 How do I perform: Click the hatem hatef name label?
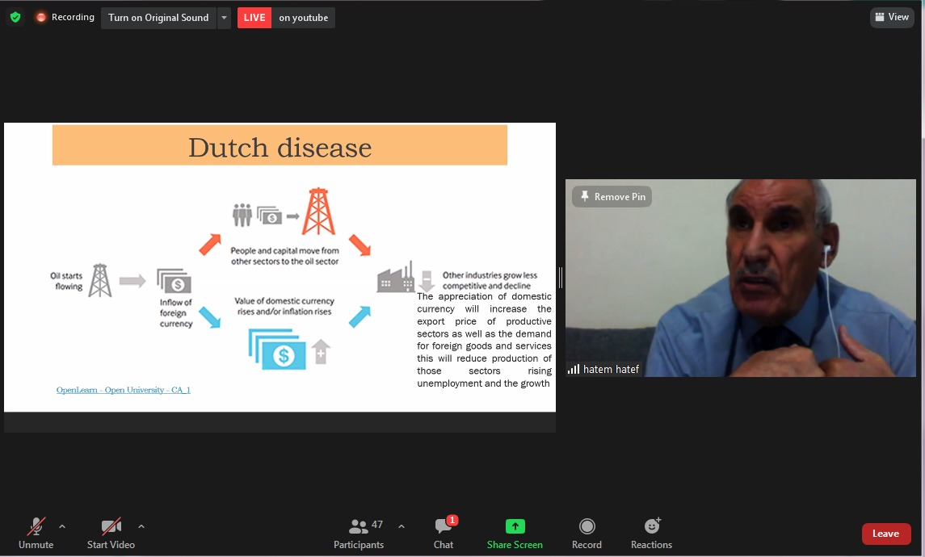pos(612,370)
